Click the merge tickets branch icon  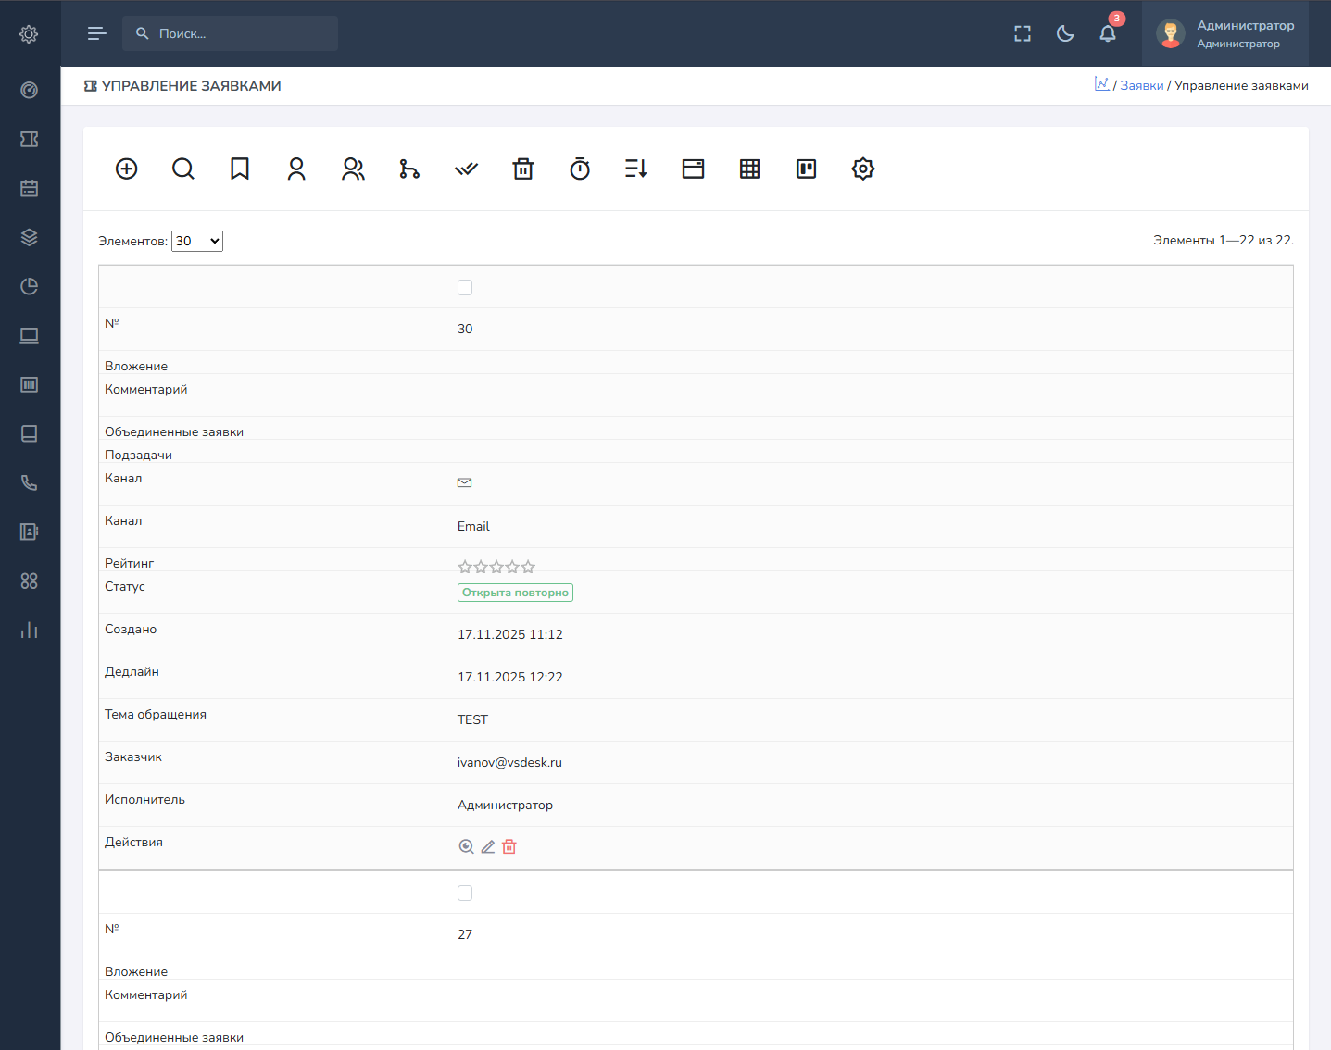point(409,169)
